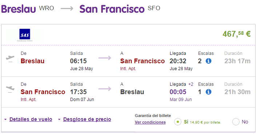261x137 pixels.
Task: Open outbound flight stopovers info icon
Action: click(x=208, y=61)
